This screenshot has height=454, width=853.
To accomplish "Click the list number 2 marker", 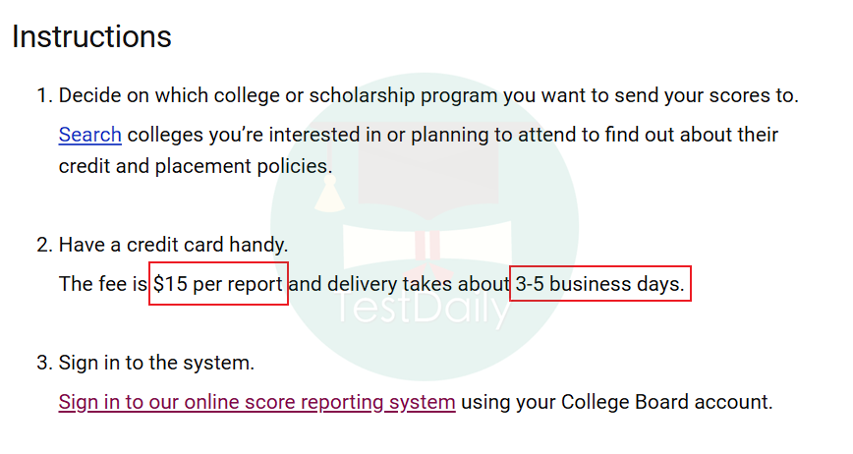I will pyautogui.click(x=44, y=245).
